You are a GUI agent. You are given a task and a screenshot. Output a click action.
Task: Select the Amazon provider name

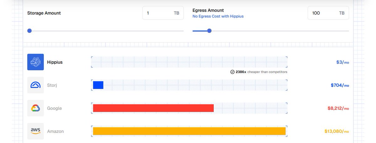tap(55, 131)
